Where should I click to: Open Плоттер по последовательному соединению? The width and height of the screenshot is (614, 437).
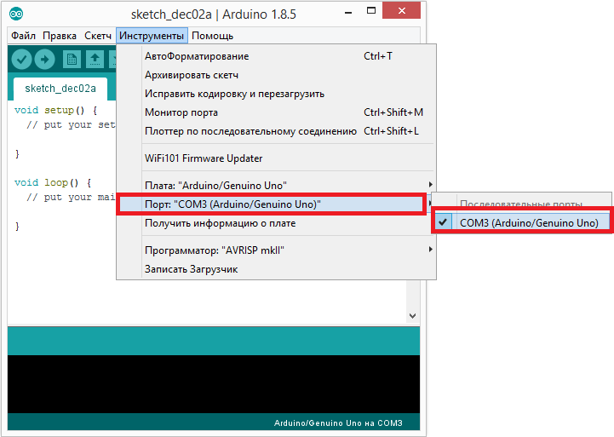277,131
